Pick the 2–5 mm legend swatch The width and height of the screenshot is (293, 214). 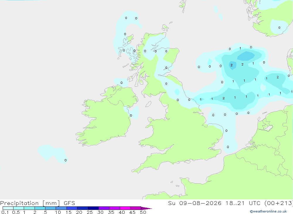pos(40,208)
